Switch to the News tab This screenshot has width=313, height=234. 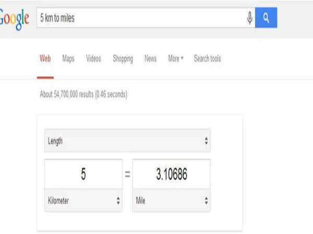150,59
